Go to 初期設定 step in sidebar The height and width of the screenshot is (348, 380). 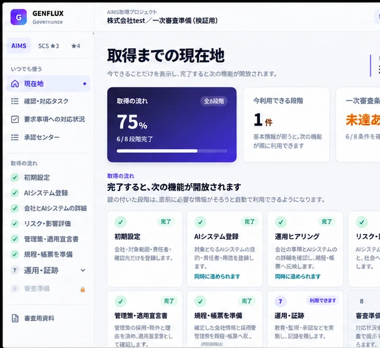point(48,178)
